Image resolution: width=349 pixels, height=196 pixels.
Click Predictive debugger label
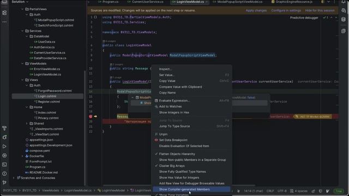pyautogui.click(x=304, y=17)
